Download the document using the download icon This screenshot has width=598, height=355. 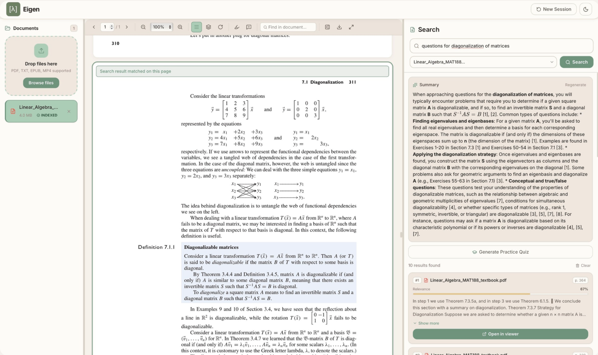click(x=339, y=27)
